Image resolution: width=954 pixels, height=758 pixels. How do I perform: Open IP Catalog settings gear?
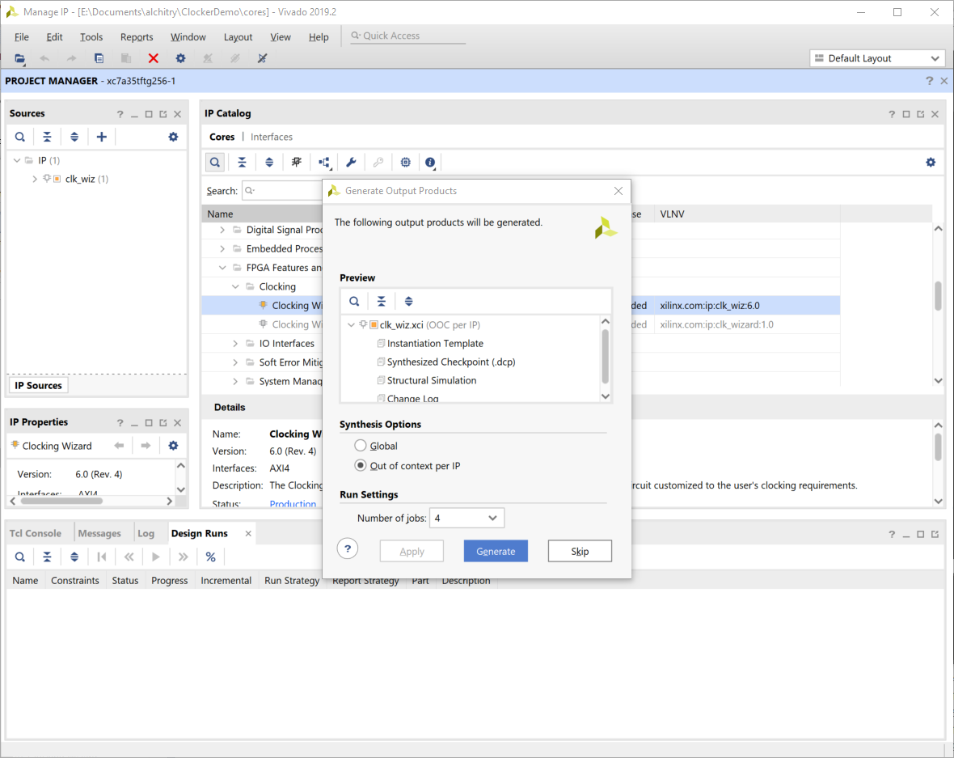pyautogui.click(x=931, y=163)
